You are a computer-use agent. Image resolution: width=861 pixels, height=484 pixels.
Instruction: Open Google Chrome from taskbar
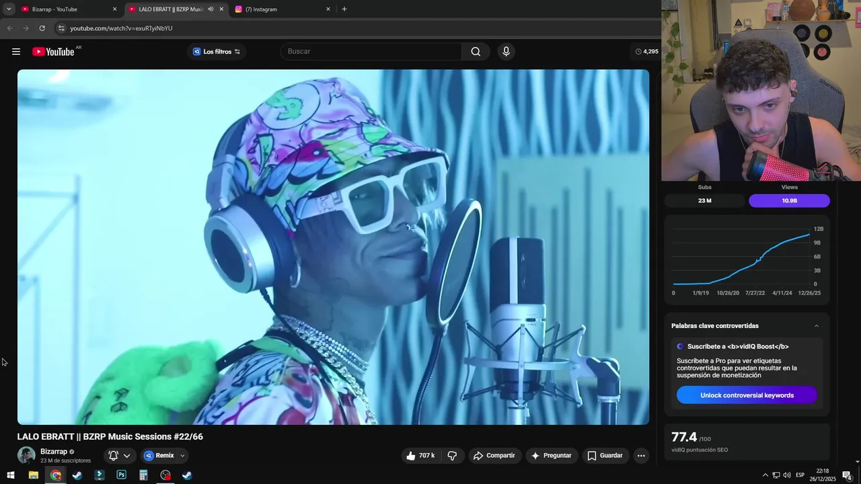tap(55, 475)
